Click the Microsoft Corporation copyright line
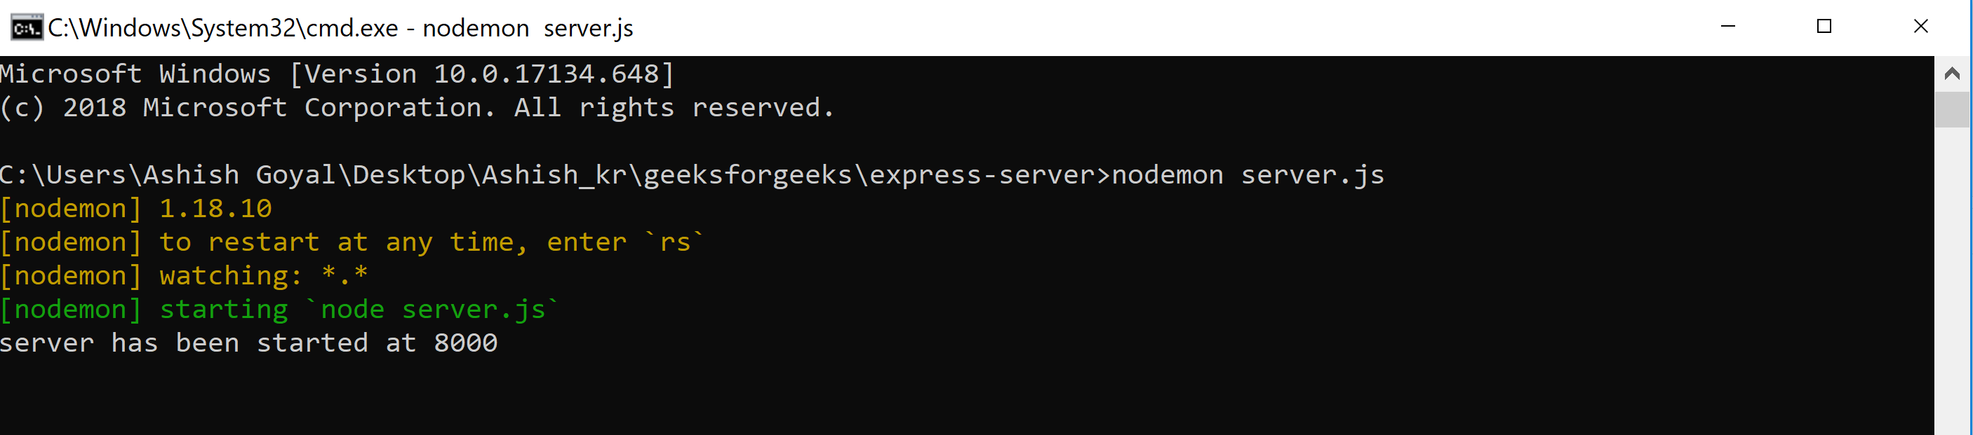1973x435 pixels. [417, 108]
